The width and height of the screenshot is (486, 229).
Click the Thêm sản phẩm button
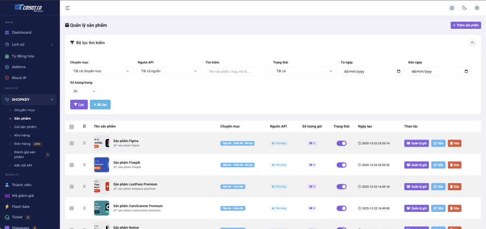coord(466,25)
